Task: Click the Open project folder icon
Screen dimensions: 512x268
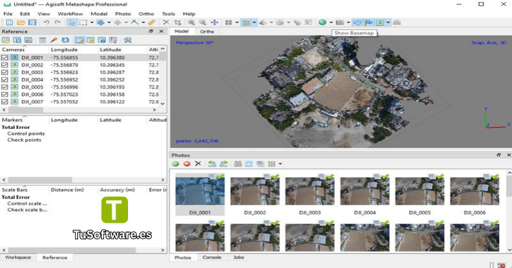Action: click(x=20, y=22)
